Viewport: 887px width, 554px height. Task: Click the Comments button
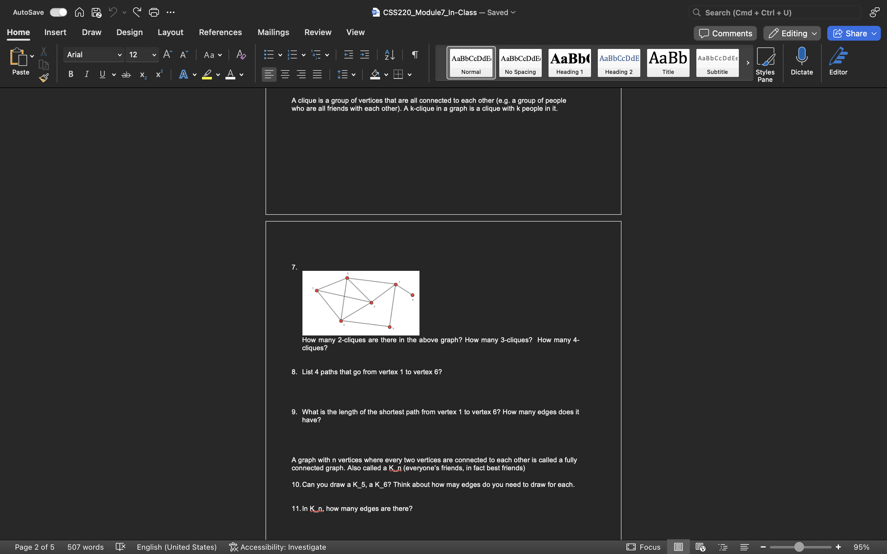pyautogui.click(x=725, y=33)
